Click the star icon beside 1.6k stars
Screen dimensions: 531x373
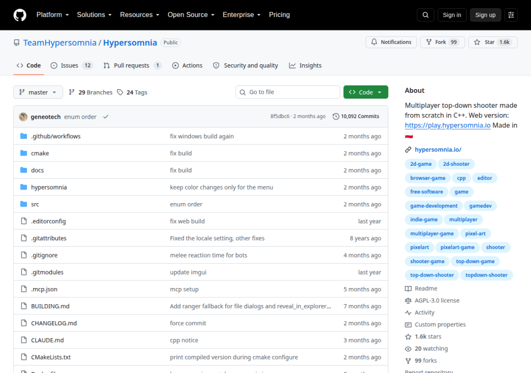408,337
